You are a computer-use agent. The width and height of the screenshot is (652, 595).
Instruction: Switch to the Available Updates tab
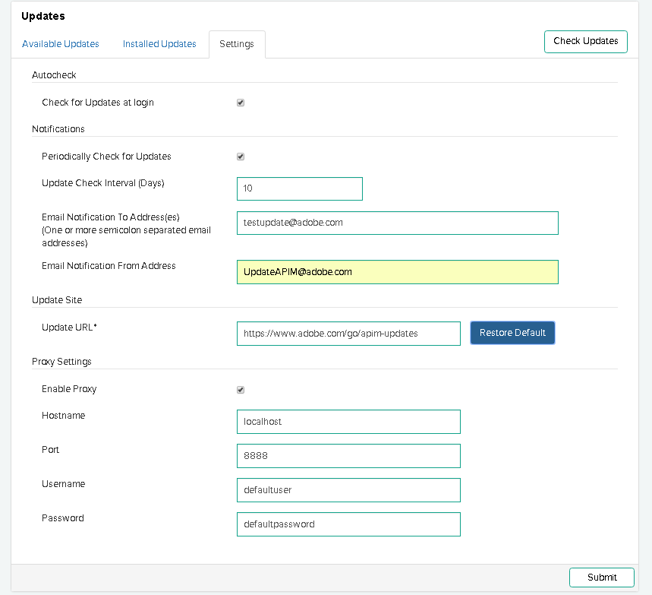[61, 43]
